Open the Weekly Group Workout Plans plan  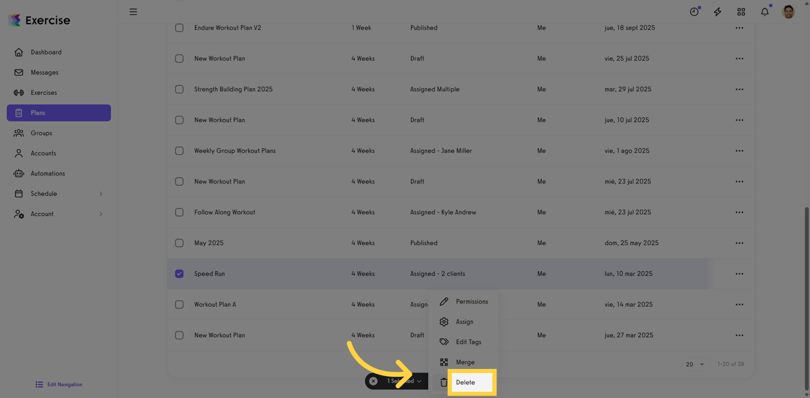tap(235, 151)
